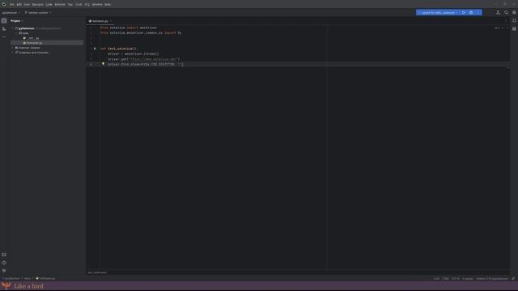Open the Project view dropdown header
Screen dimensions: 518x291
pyautogui.click(x=17, y=21)
